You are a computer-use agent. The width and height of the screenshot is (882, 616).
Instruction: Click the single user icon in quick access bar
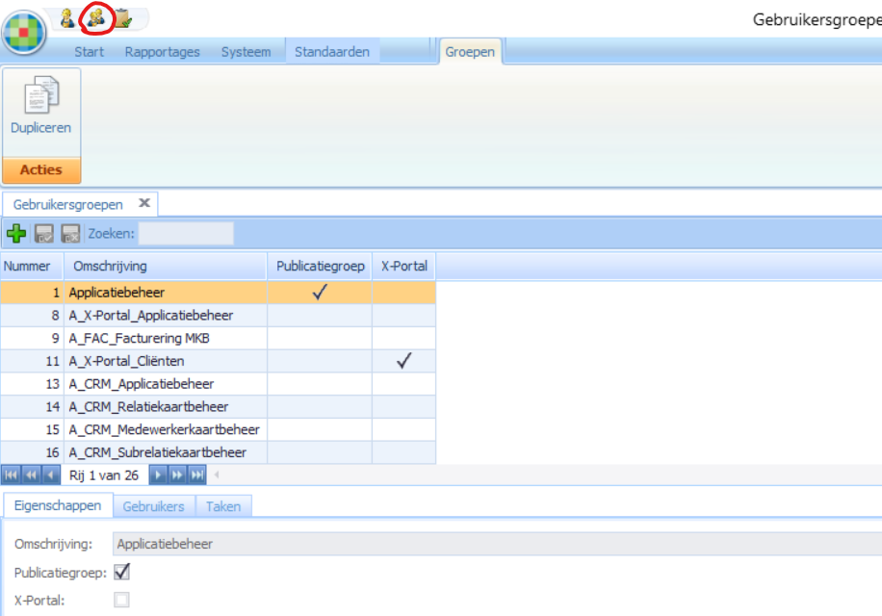pos(67,16)
